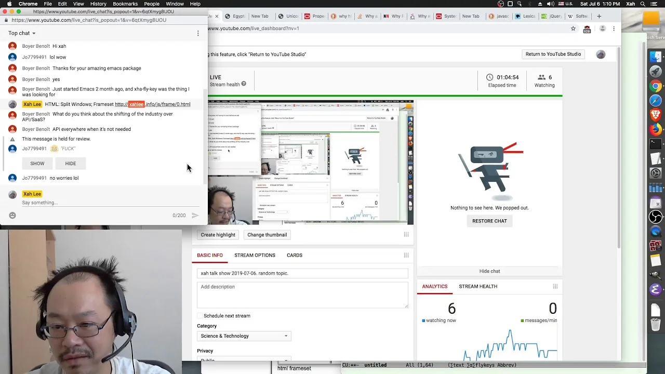Open Brave browser from the dock
Screen dimensions: 665x374
click(656, 115)
